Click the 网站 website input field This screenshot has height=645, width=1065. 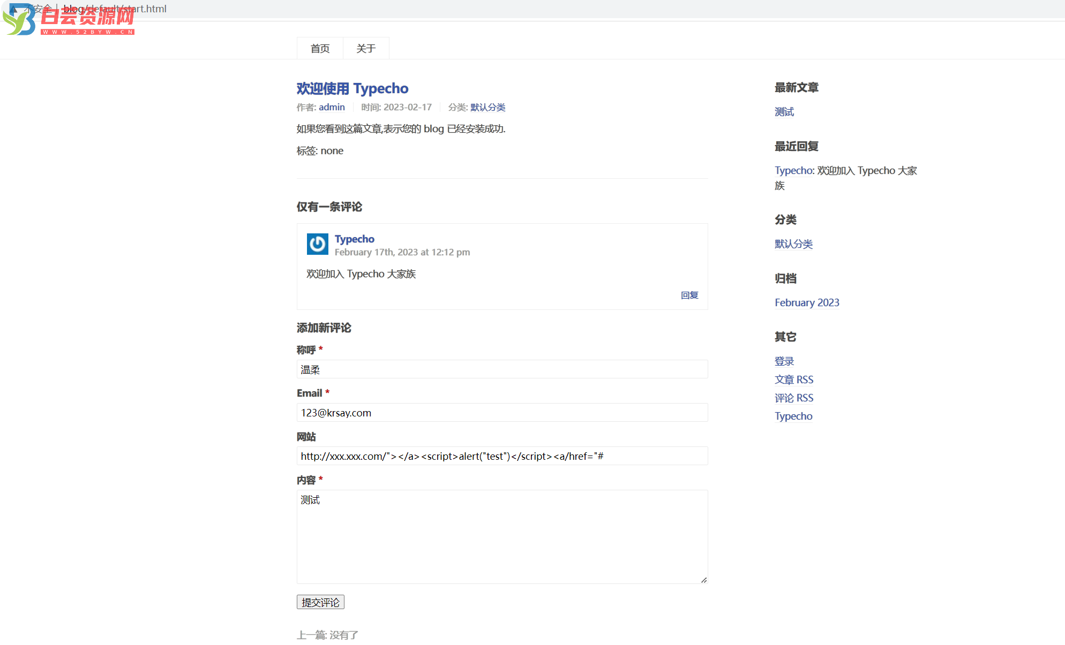click(502, 456)
